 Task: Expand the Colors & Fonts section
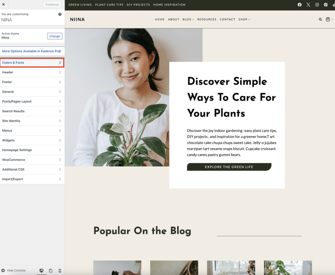point(32,63)
